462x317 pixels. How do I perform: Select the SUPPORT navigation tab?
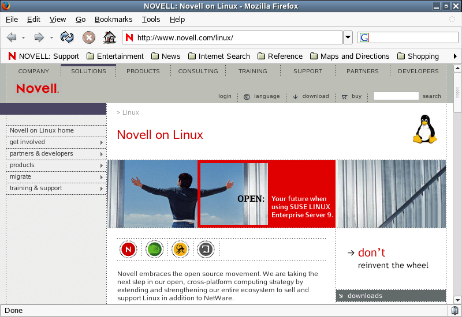pyautogui.click(x=308, y=71)
